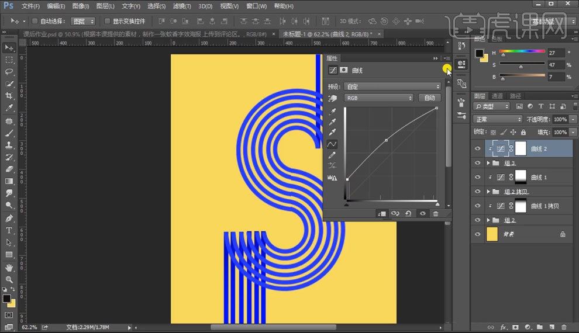Viewport: 579px width, 333px height.
Task: Hide the 曲线 1 拷贝 layer
Action: point(477,206)
